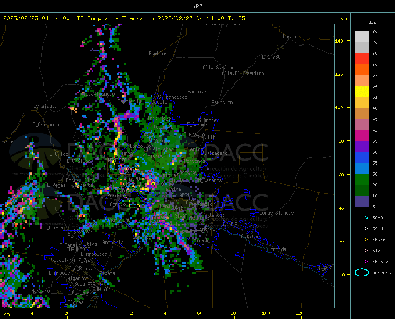
Task: Select the white 80 dBZ color swatch
Action: tap(362, 37)
